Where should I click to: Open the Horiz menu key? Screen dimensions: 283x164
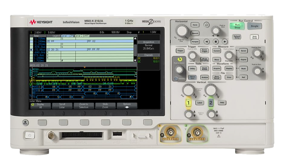195,25
